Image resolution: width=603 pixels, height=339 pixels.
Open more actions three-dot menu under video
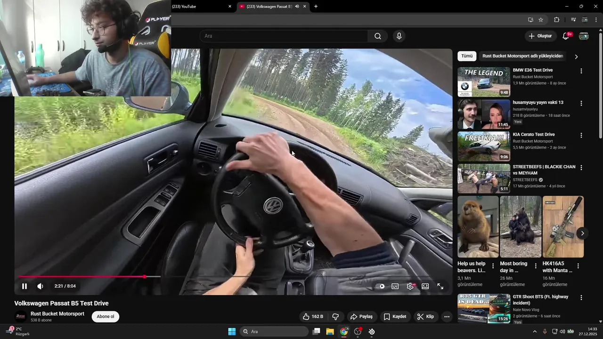(x=447, y=316)
